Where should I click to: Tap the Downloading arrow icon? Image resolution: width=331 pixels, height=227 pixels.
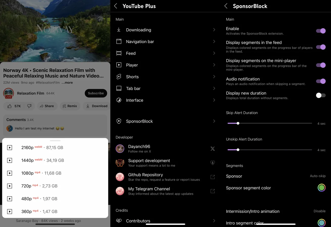(x=119, y=30)
